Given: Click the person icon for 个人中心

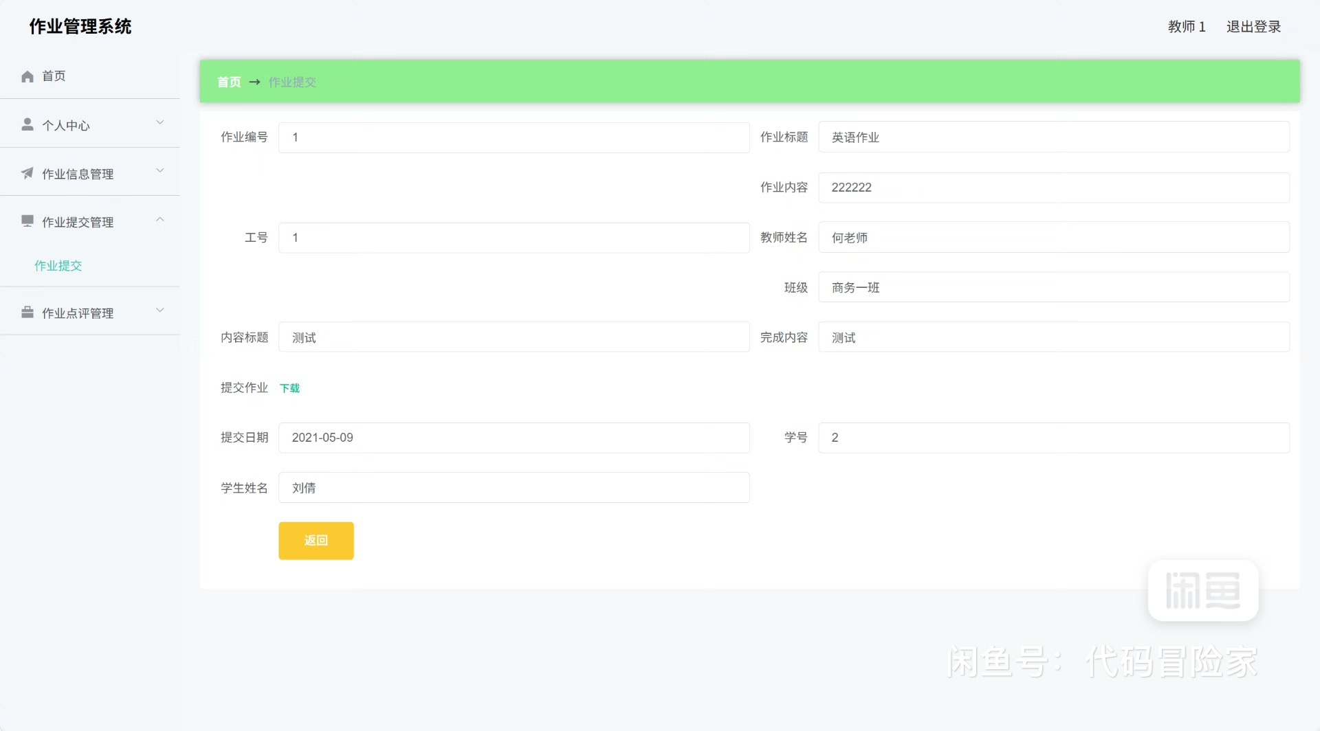Looking at the screenshot, I should (x=27, y=124).
